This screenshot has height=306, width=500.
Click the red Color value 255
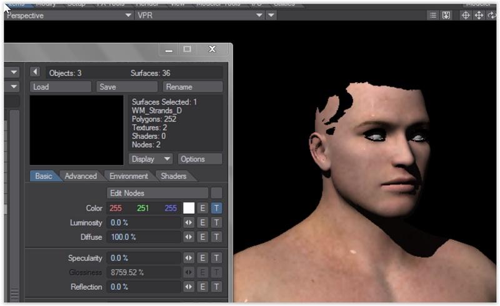pos(116,208)
